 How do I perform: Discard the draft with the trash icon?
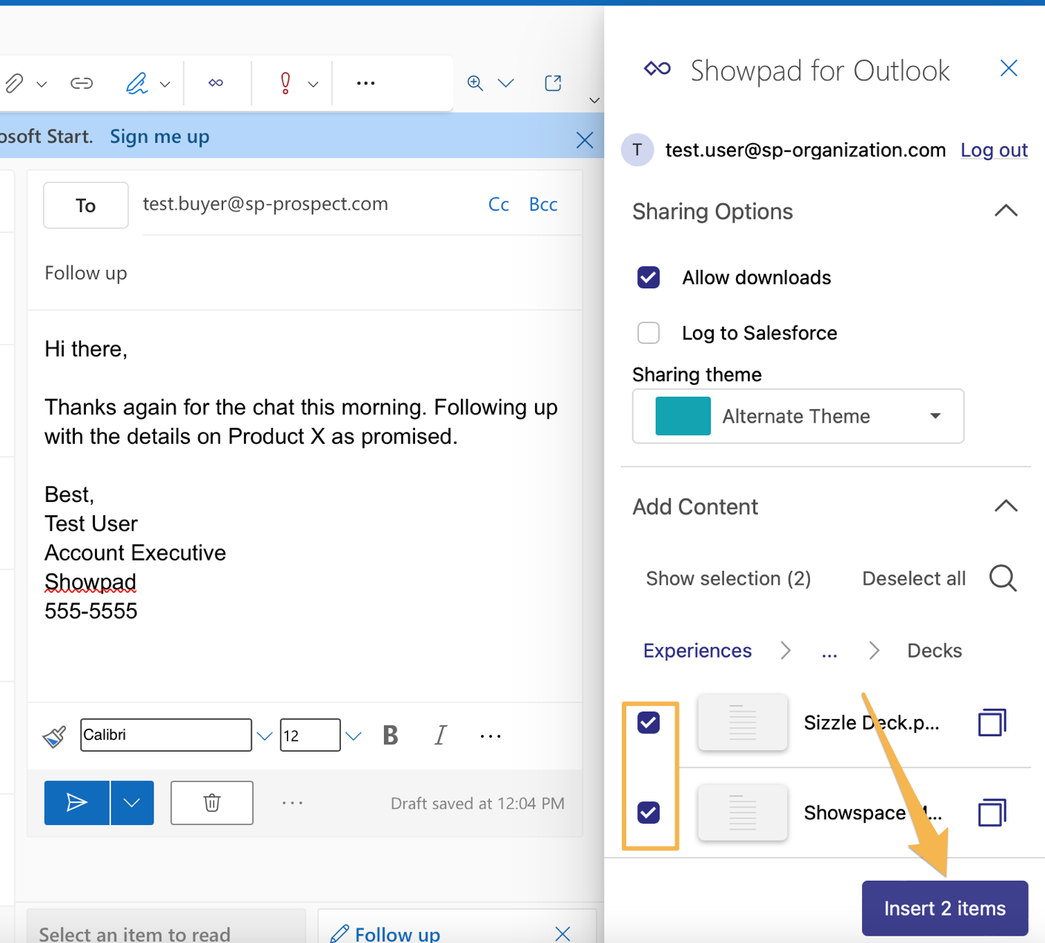click(x=212, y=803)
